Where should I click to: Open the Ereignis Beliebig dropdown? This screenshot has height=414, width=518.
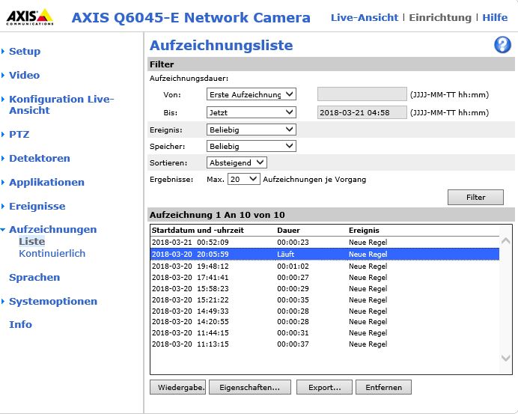[251, 130]
